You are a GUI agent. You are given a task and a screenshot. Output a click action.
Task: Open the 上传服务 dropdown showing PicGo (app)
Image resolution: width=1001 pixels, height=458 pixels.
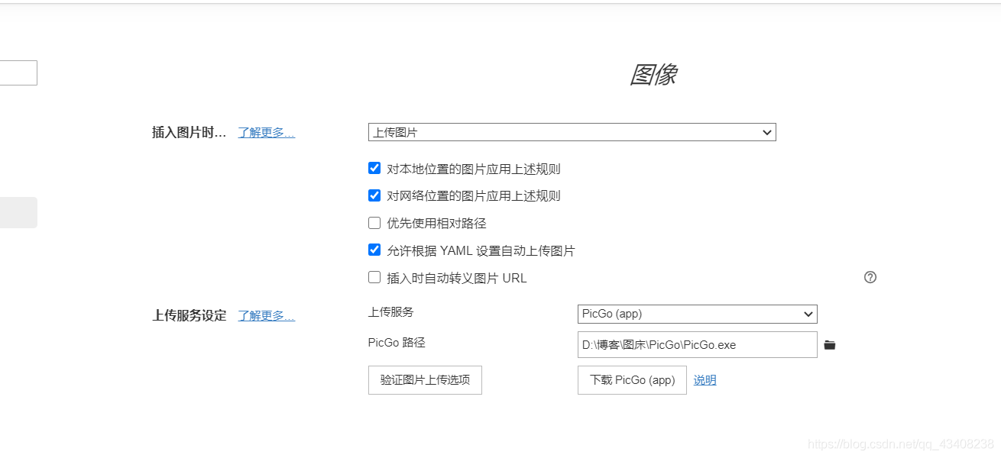(695, 314)
